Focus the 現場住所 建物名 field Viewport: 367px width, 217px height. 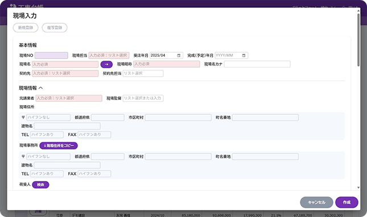click(x=67, y=126)
